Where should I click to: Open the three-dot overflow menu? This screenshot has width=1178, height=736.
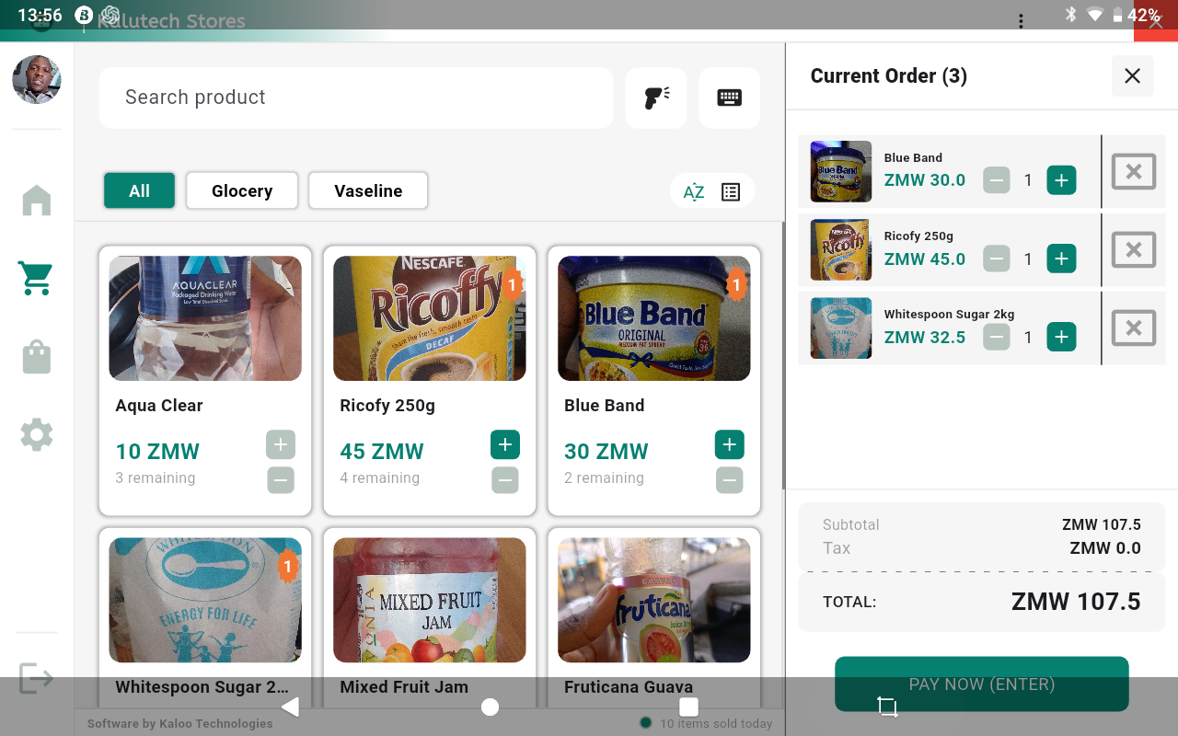(1021, 20)
